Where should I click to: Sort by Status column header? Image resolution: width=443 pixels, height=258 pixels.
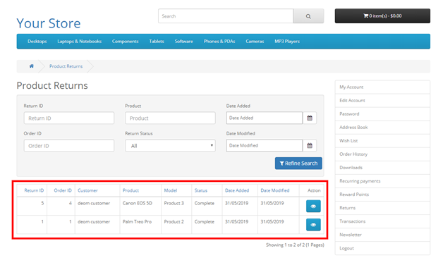click(201, 190)
